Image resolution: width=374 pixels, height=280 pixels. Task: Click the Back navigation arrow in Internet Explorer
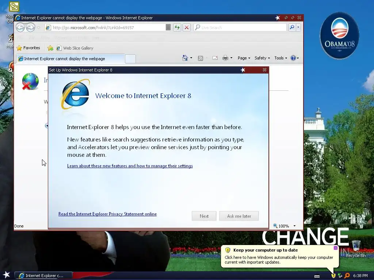pos(20,27)
